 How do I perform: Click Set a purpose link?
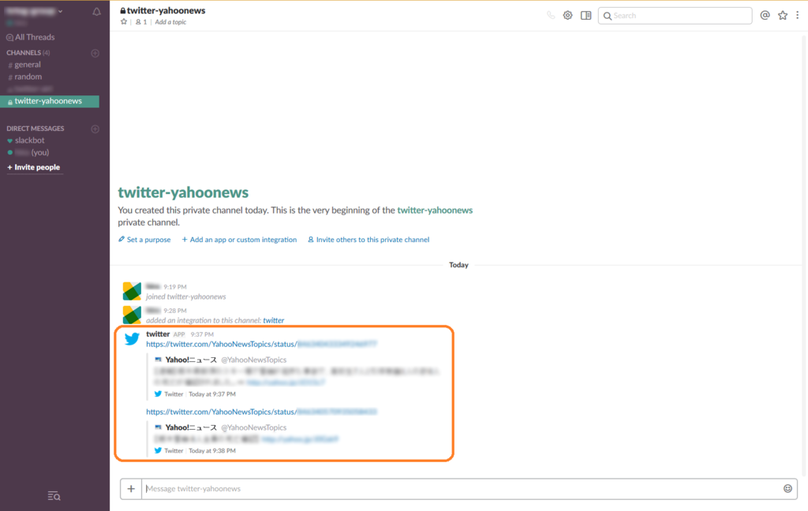[x=144, y=240]
